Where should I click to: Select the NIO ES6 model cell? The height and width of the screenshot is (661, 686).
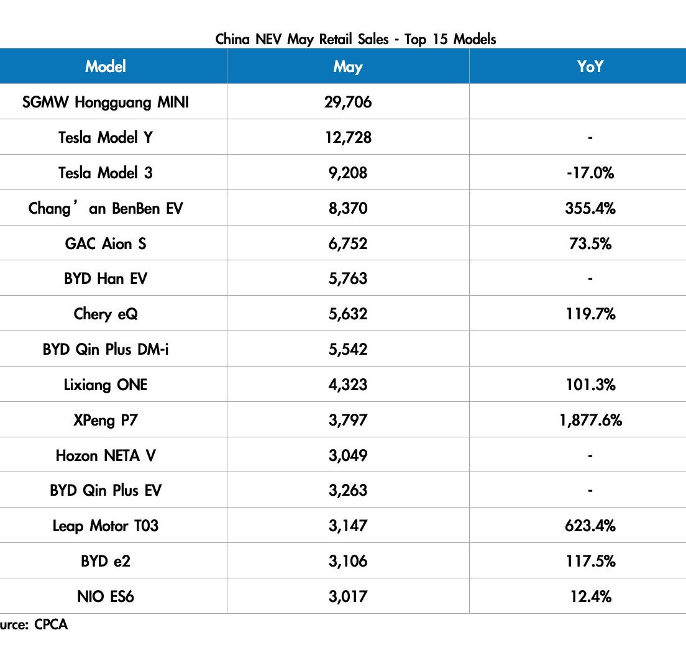point(106,596)
